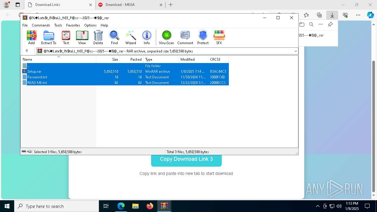377x212 pixels.
Task: Open Edge Favorites star icon
Action: 306,15
